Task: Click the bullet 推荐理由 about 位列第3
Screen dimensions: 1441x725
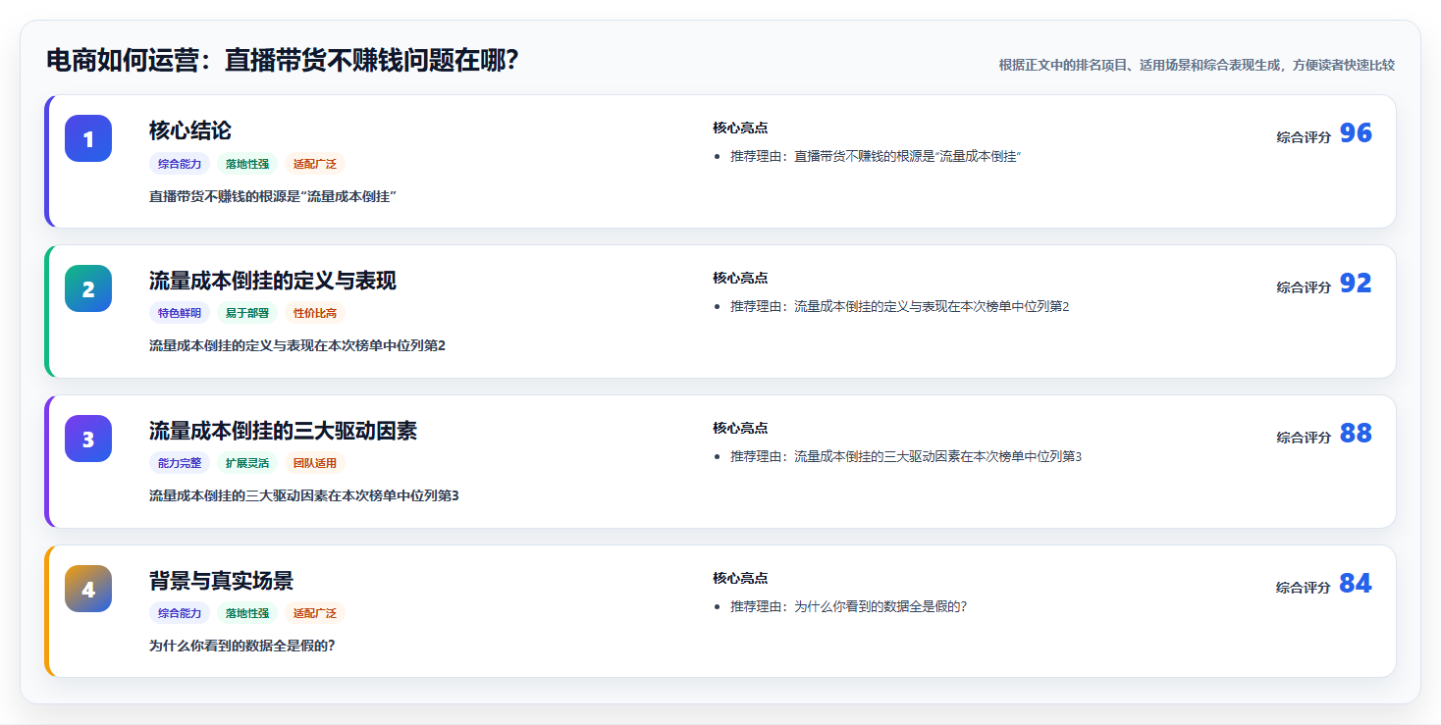Action: click(906, 457)
